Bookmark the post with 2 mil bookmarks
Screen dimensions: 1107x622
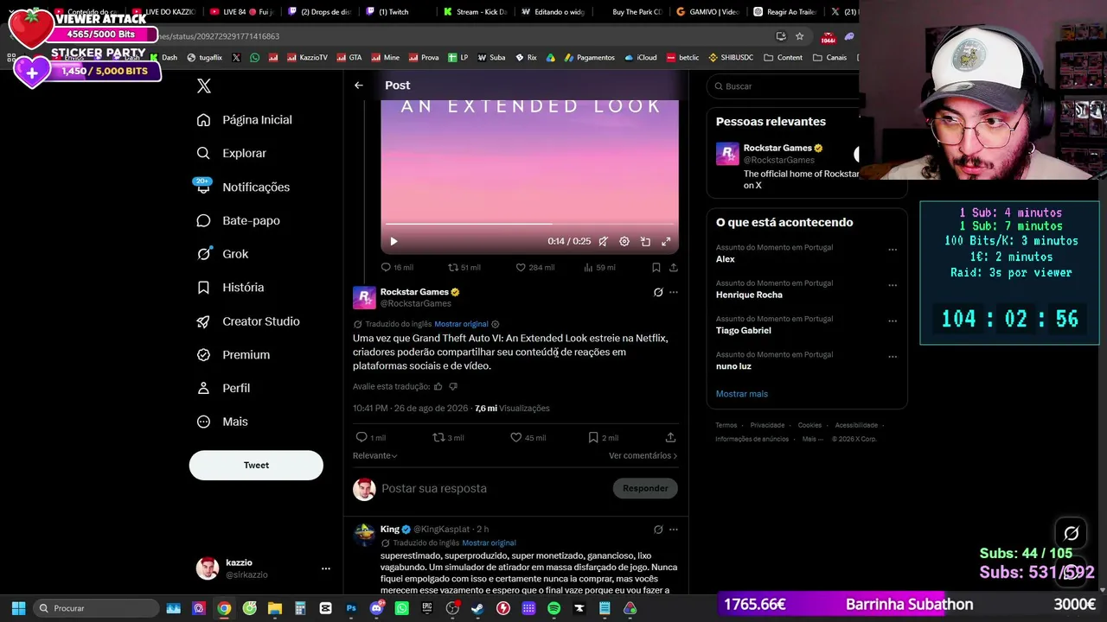coord(603,437)
